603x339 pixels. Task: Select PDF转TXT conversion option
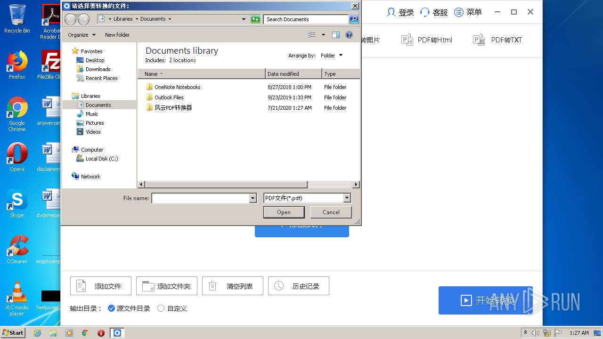click(x=497, y=40)
